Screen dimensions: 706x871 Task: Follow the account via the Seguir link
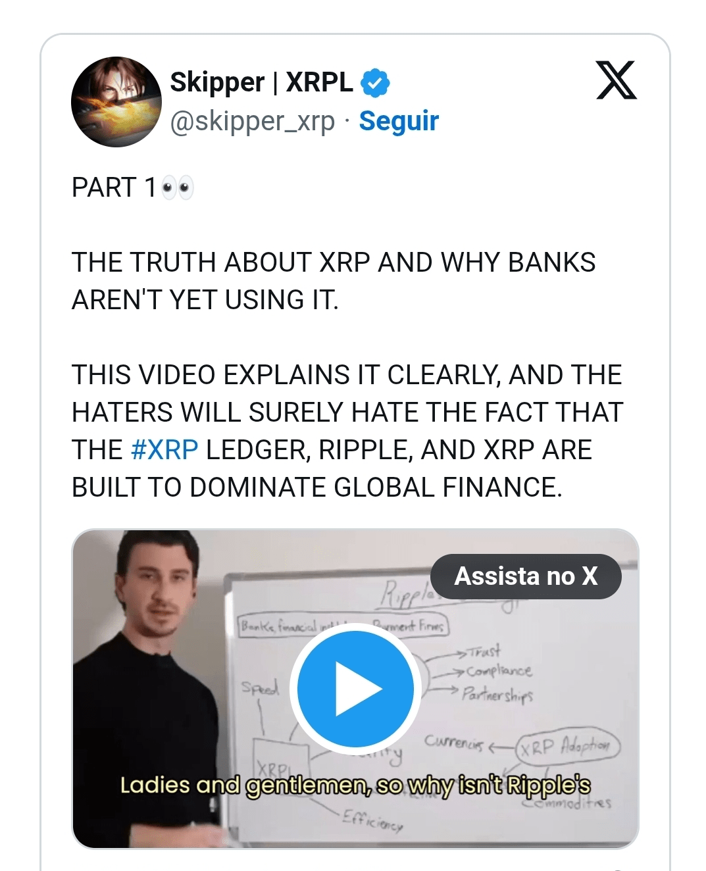coord(399,121)
